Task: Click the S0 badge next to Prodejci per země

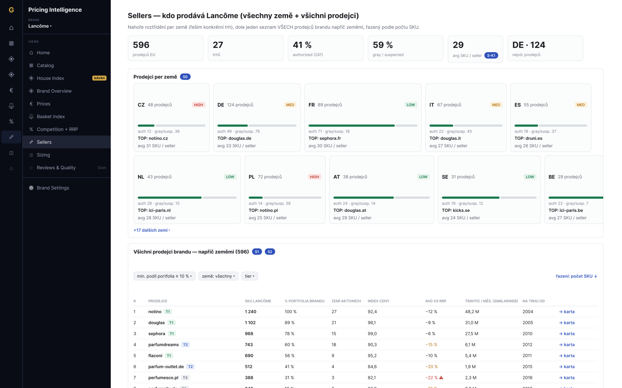Action: 185,77
